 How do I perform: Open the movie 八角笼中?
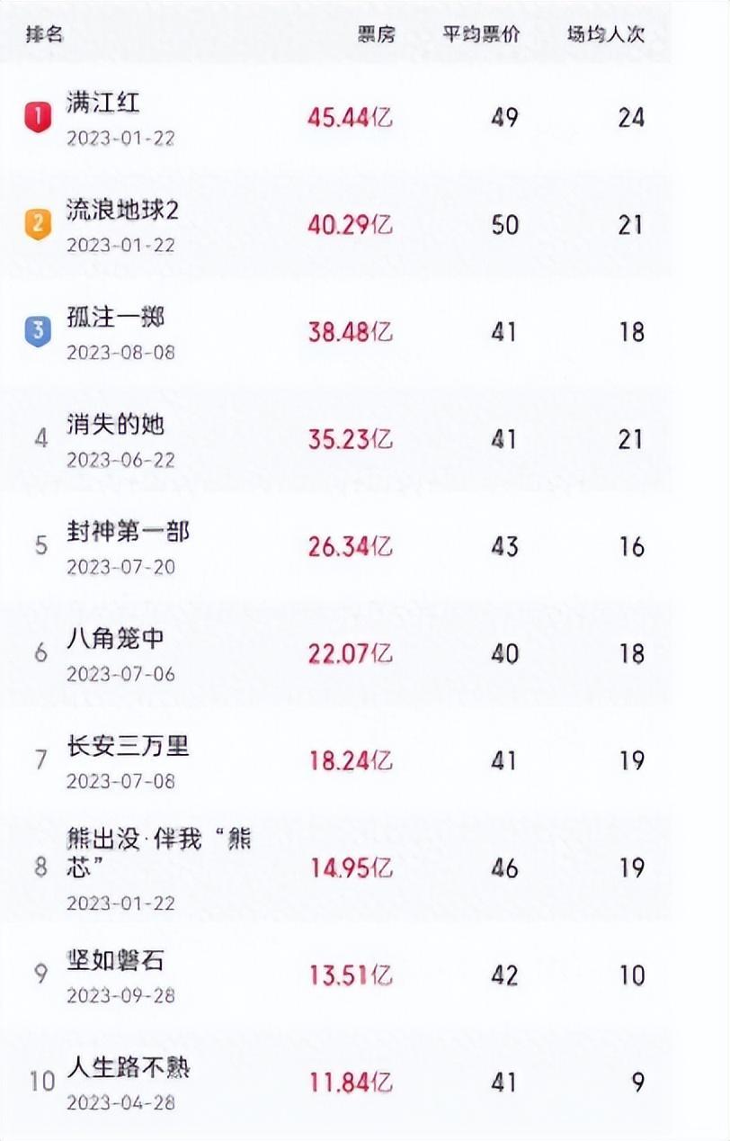click(116, 638)
